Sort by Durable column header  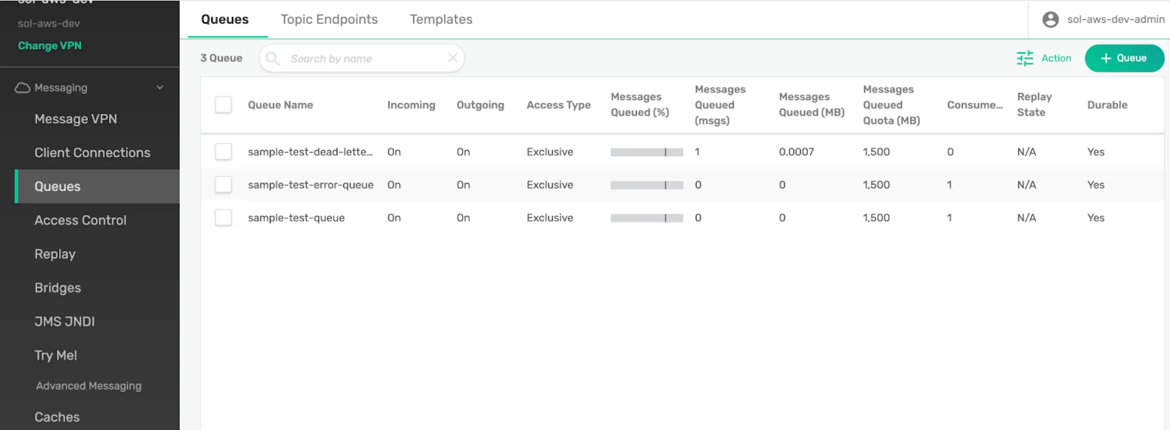point(1107,105)
